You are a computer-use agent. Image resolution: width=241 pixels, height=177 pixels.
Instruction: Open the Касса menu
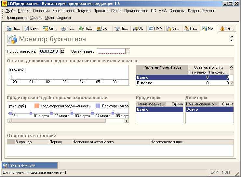click(x=68, y=11)
